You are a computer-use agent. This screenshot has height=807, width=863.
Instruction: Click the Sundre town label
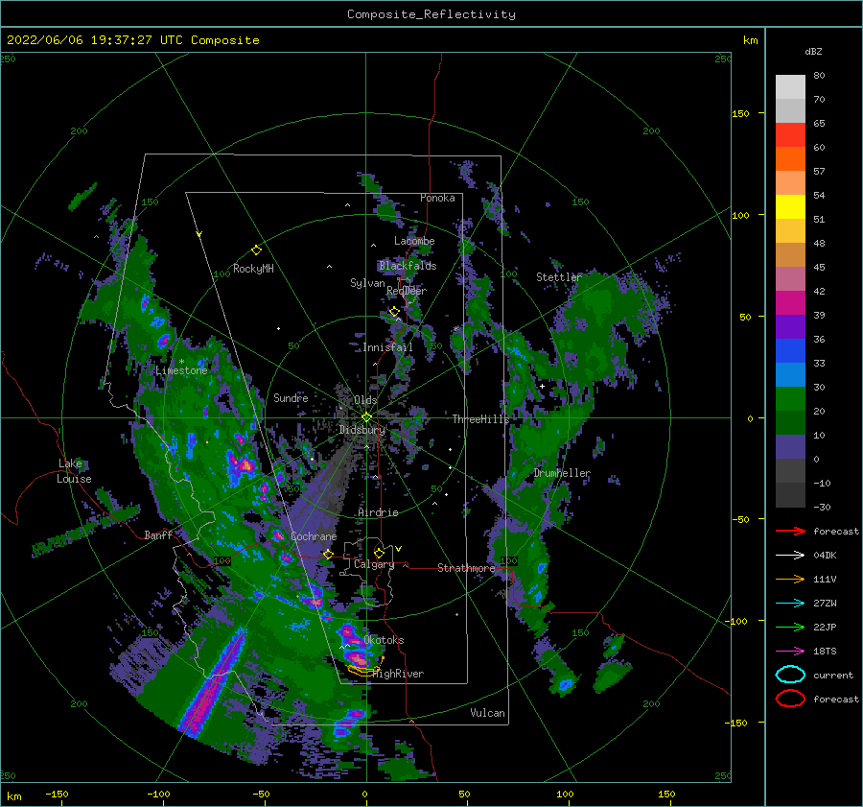(291, 397)
